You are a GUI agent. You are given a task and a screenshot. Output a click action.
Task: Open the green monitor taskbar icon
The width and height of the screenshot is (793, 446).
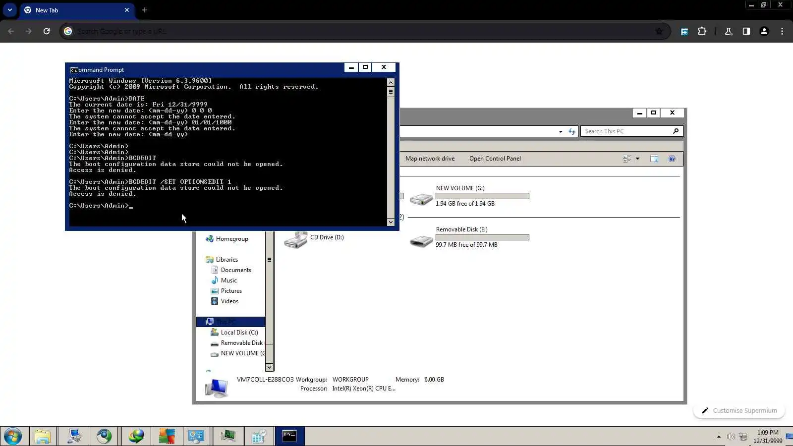tap(228, 437)
